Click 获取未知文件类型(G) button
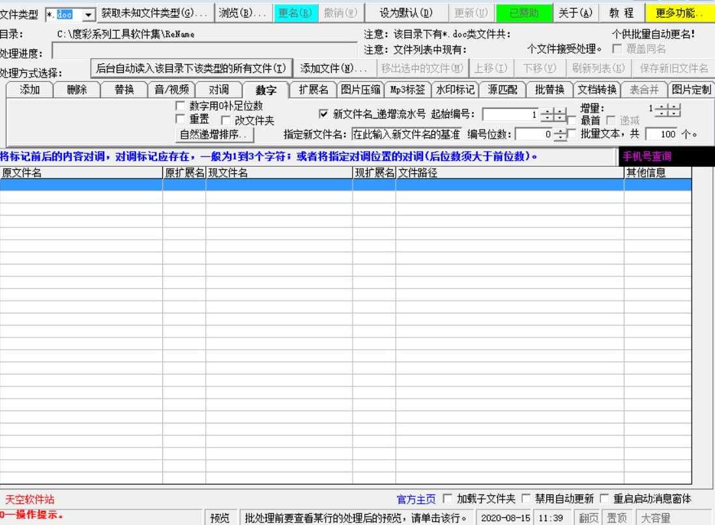 tap(155, 13)
